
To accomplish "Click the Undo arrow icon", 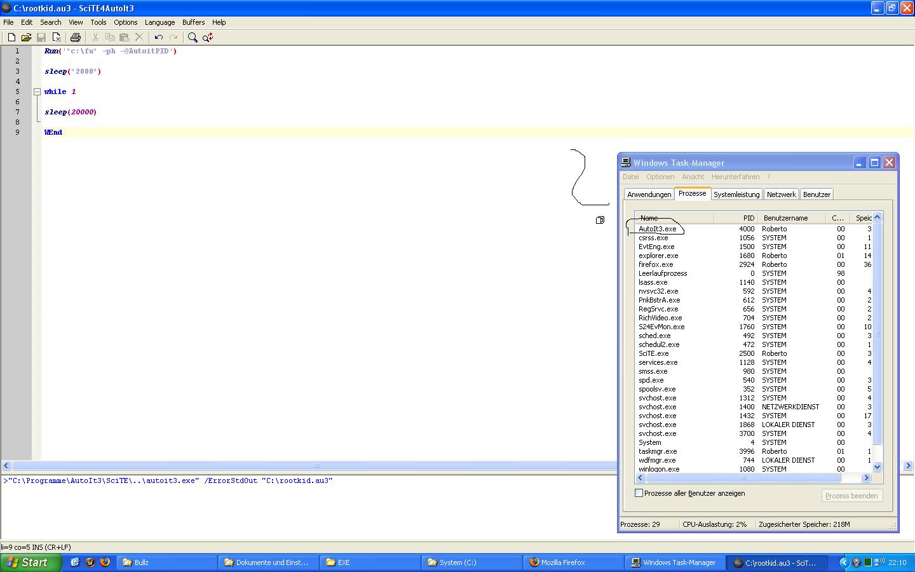I will tap(159, 37).
